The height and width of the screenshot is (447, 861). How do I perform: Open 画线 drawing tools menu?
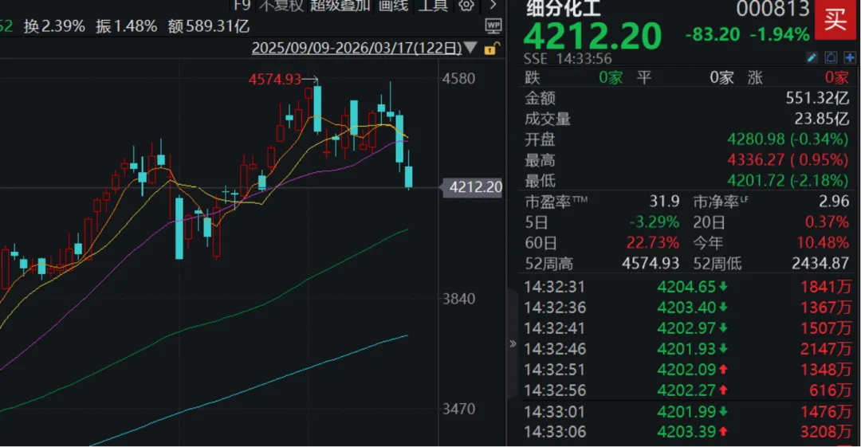[x=394, y=6]
